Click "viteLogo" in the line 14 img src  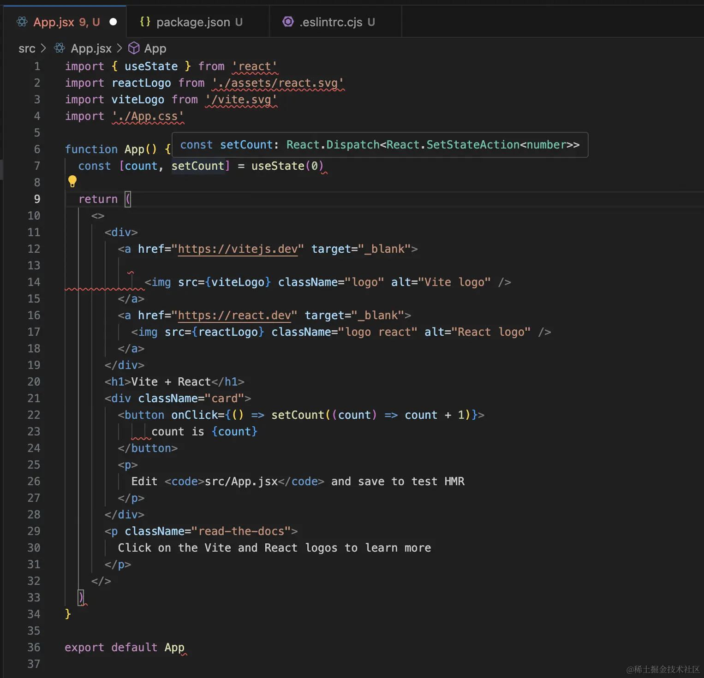tap(238, 282)
